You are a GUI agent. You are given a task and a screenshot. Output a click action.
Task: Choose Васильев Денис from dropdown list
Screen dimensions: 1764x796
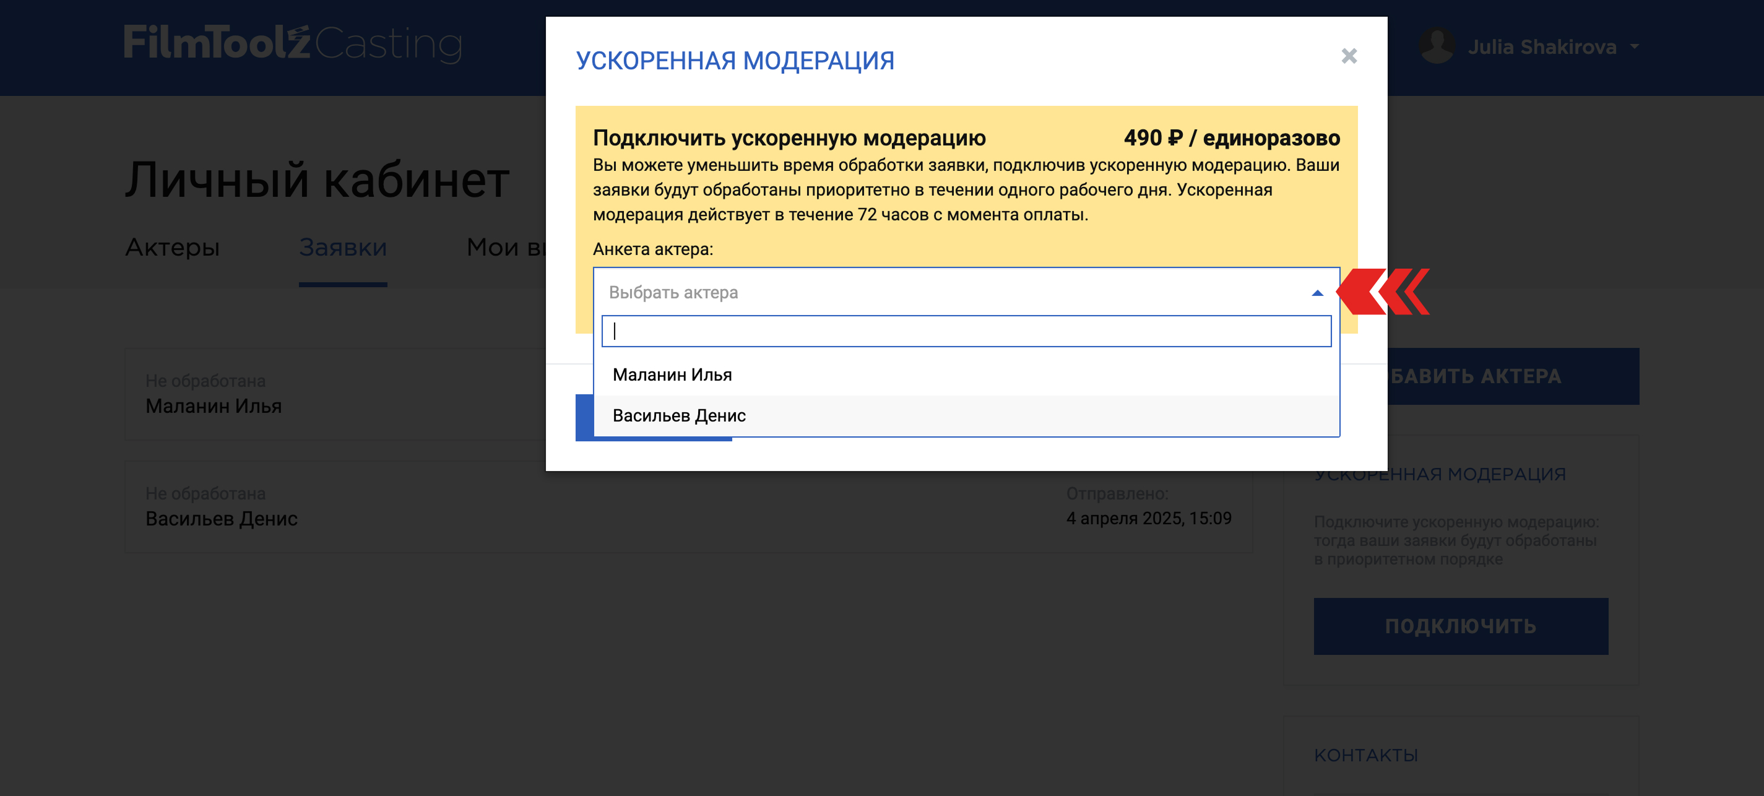pos(966,416)
